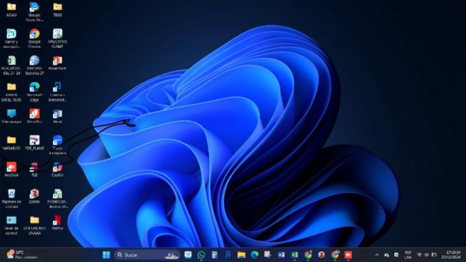The image size is (466, 262).
Task: Switch to Word in the taskbar
Action: click(281, 255)
